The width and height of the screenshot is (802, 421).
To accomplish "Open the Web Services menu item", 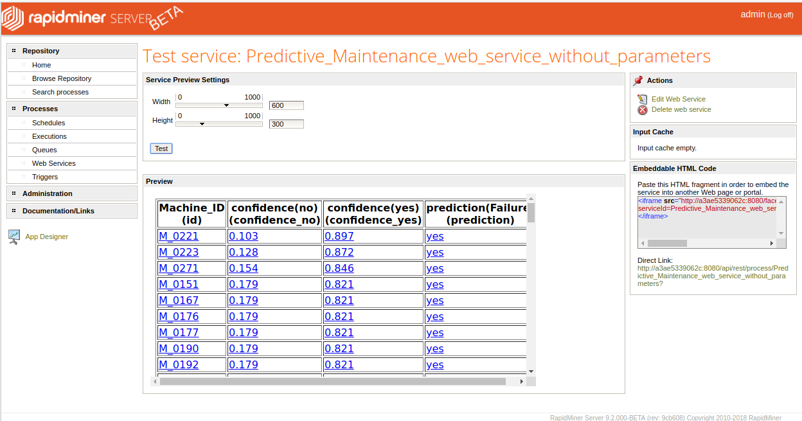I will [x=54, y=163].
